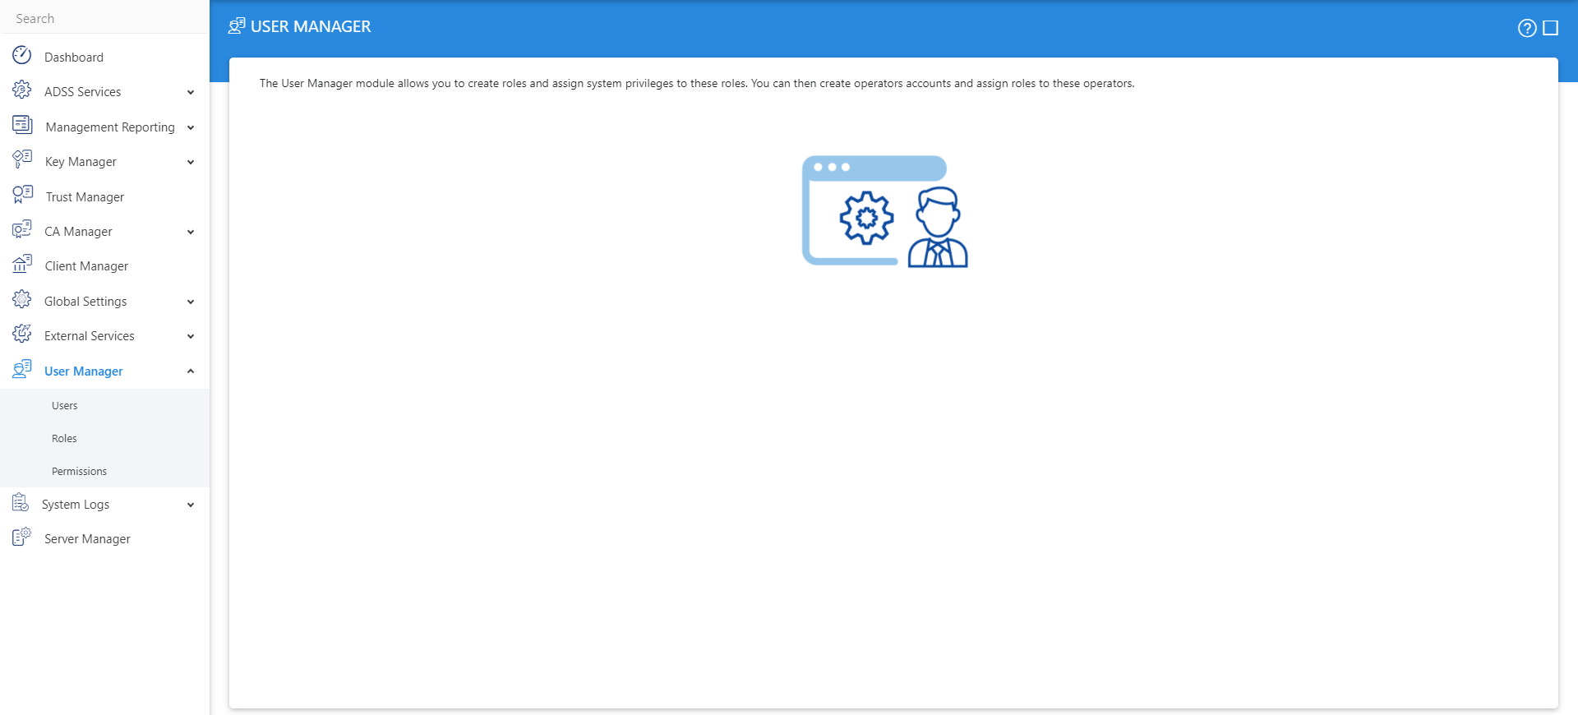Click the ADSS Services gear icon
Screen dimensions: 1578x715
pyautogui.click(x=22, y=90)
